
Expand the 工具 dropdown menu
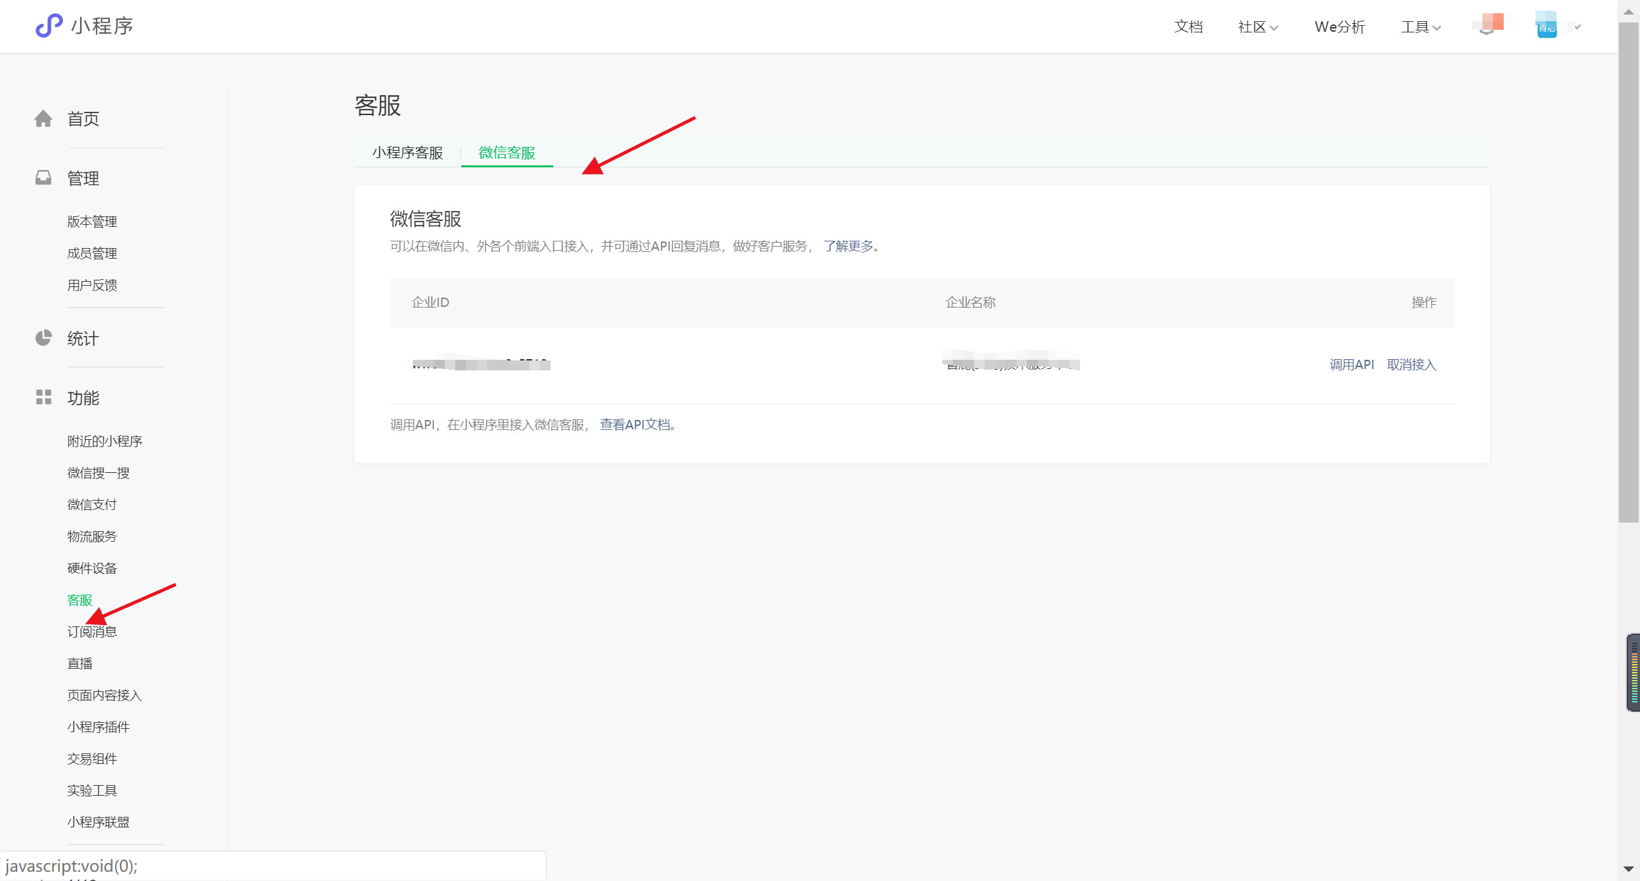coord(1420,27)
